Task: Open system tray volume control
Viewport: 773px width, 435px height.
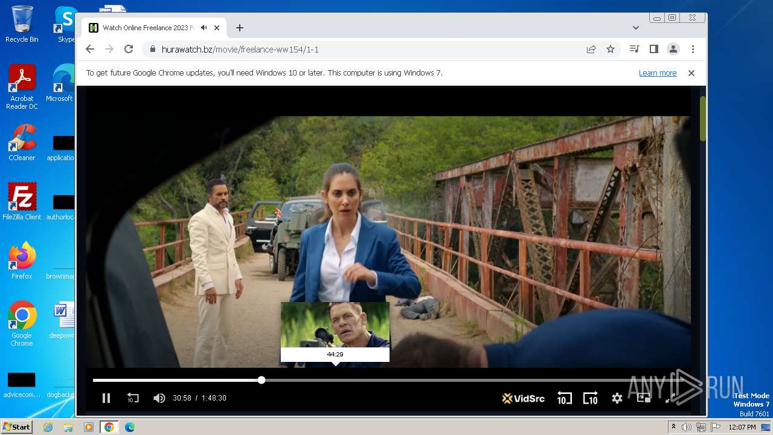Action: (687, 427)
